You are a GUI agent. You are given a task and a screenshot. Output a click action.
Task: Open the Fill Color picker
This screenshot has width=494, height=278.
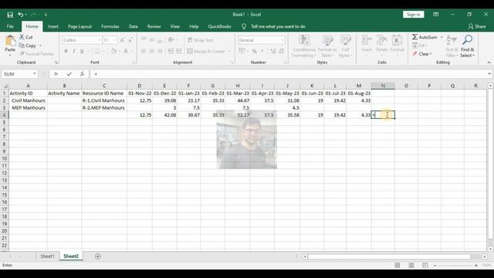[x=114, y=51]
